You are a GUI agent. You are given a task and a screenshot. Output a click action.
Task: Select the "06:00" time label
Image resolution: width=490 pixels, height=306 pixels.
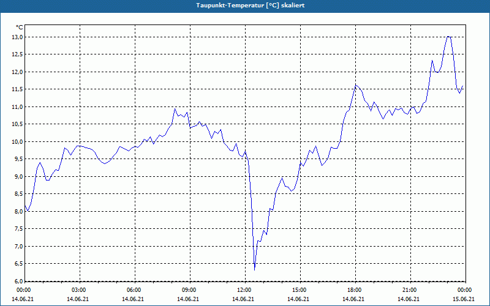point(134,290)
